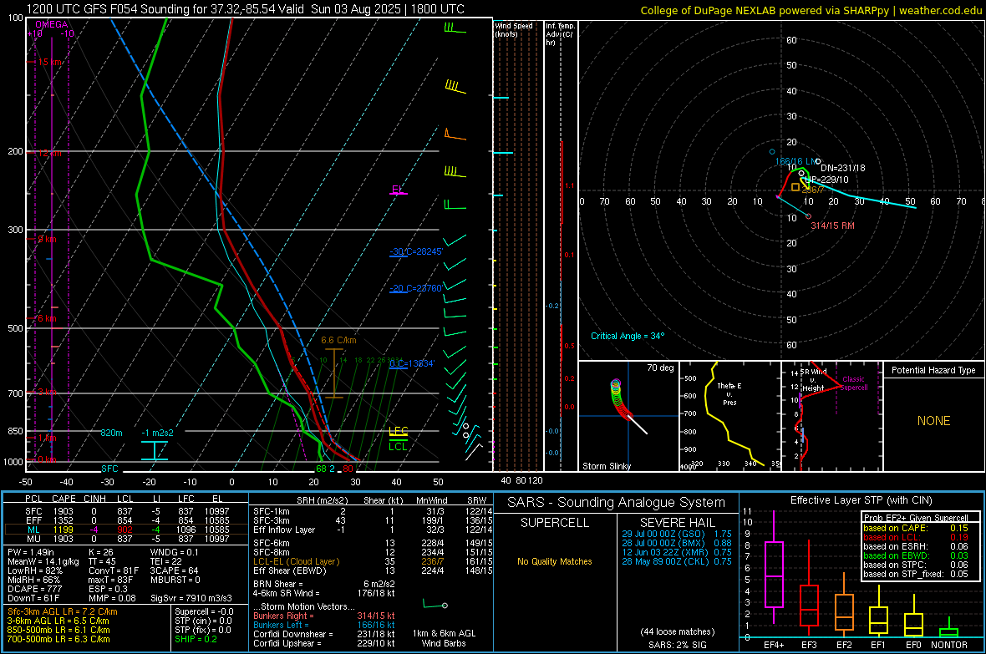Click 'MeanW = 14.1g/kg' value

(x=43, y=561)
